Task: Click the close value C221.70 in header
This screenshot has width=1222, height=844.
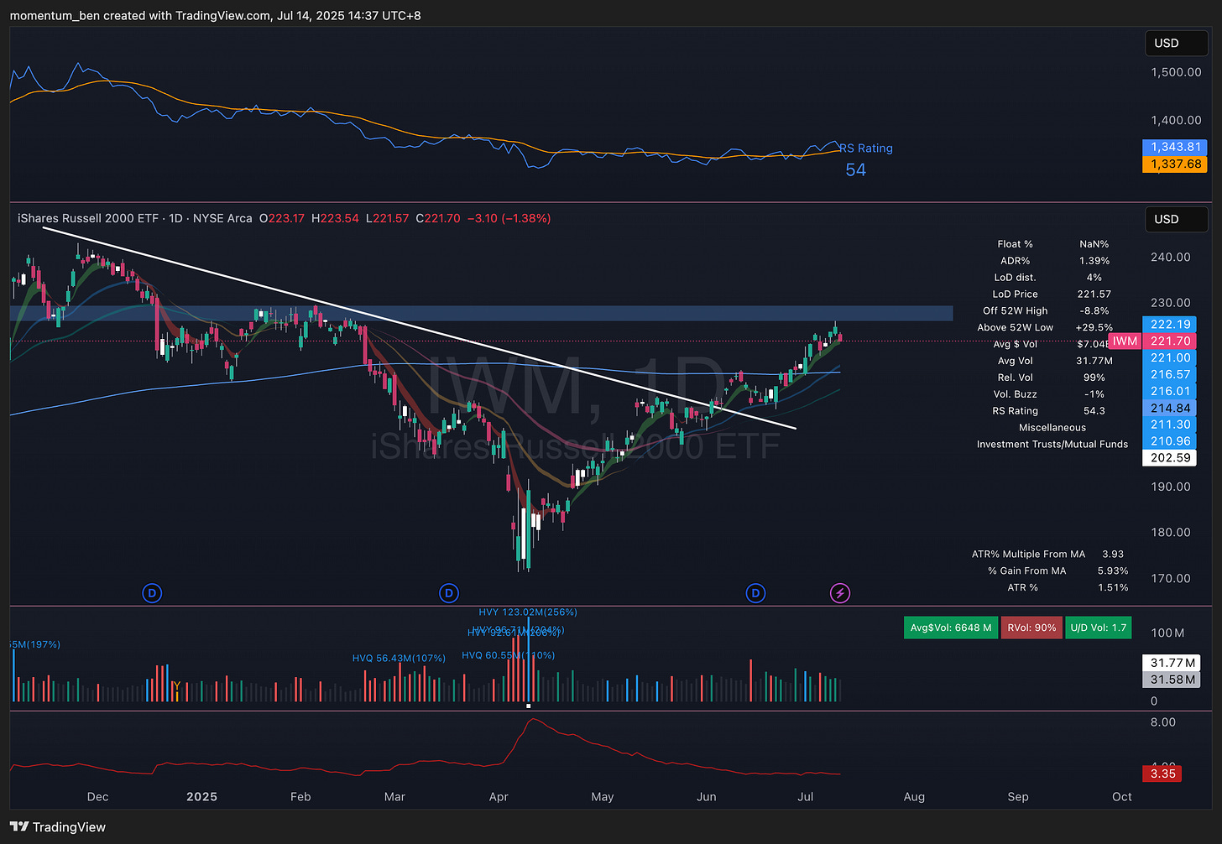Action: pos(438,218)
